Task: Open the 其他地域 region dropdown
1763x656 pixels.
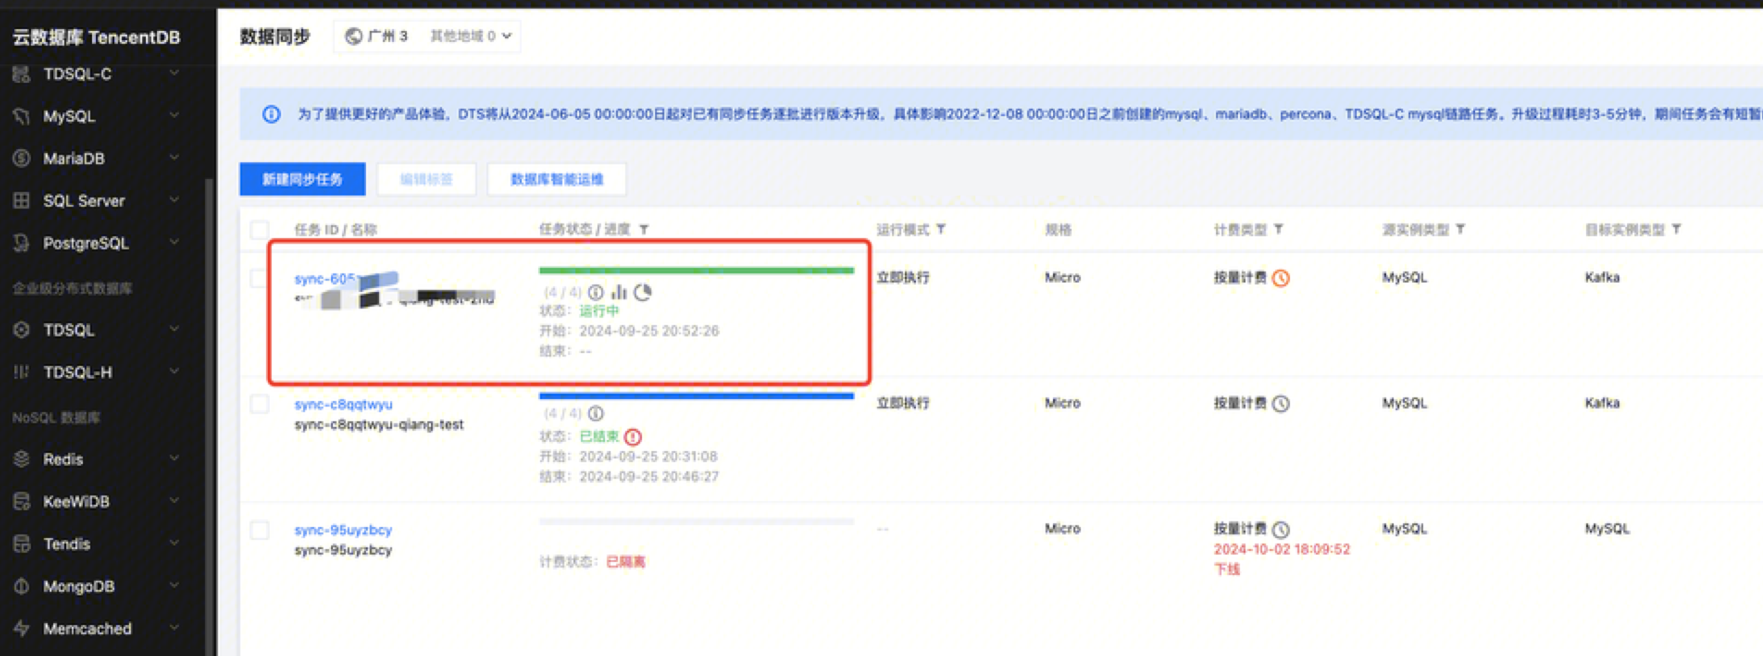Action: (x=470, y=36)
